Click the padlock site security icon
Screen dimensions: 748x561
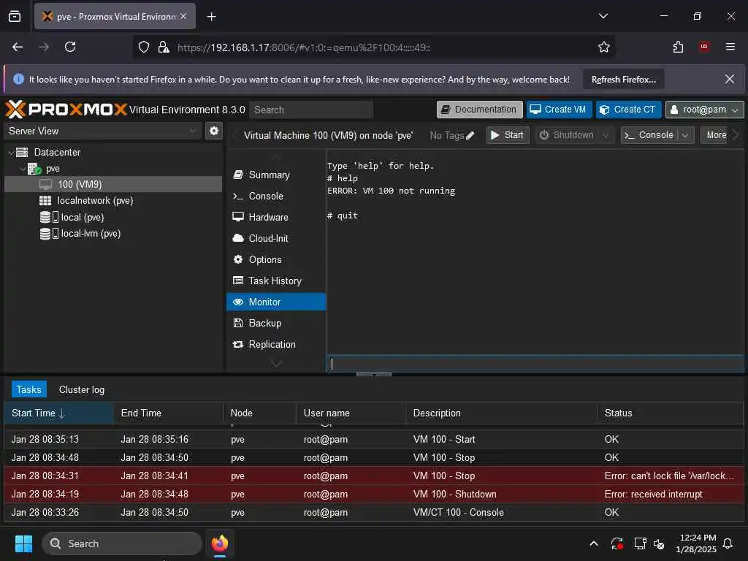[164, 47]
